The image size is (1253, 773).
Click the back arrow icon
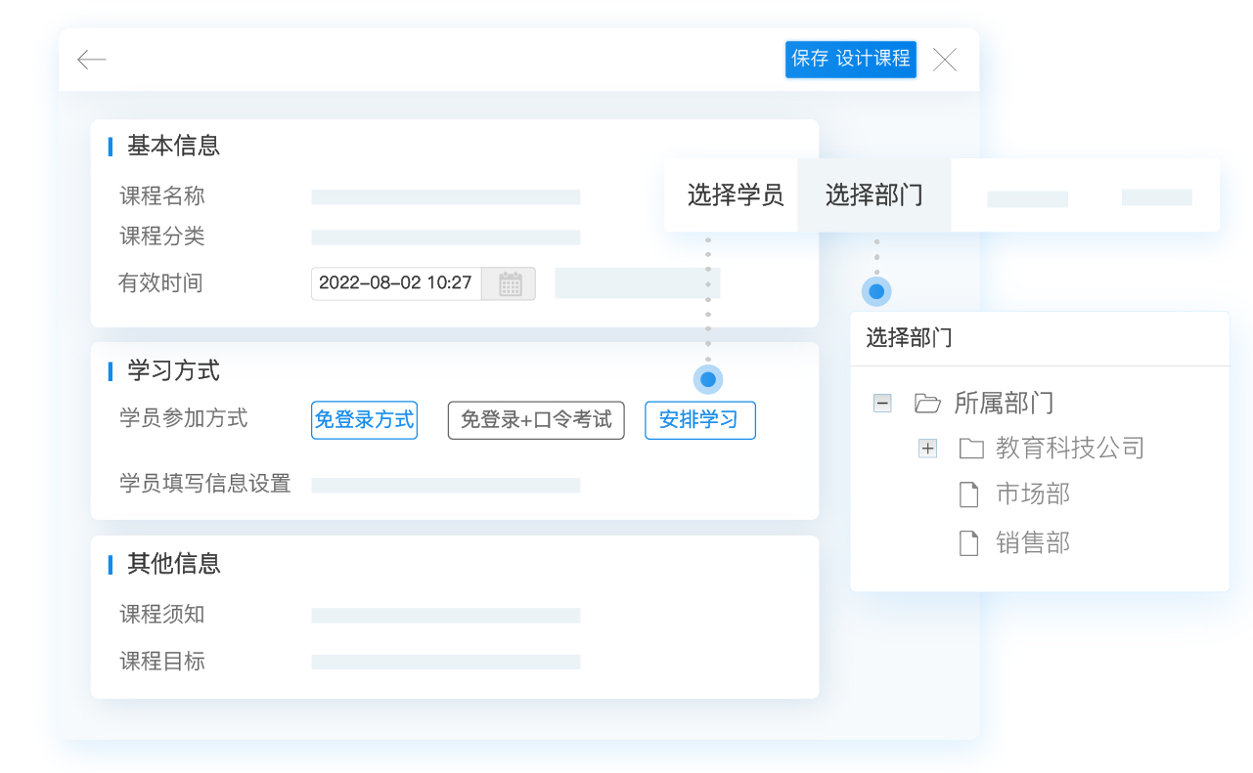[x=91, y=60]
